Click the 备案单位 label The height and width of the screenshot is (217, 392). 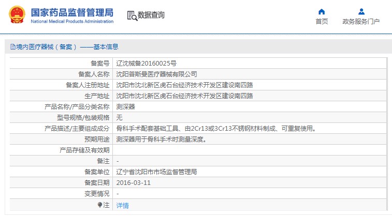pyautogui.click(x=97, y=172)
